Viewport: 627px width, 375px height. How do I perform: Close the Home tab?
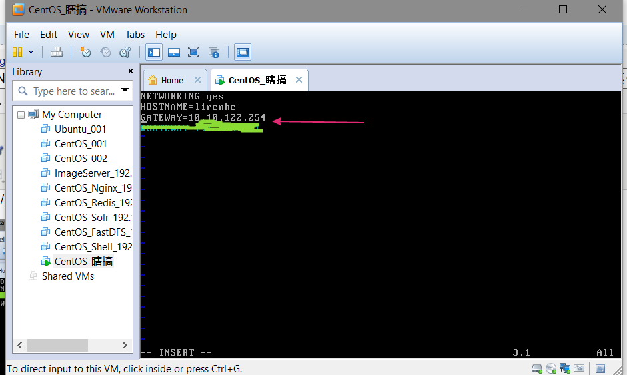[x=197, y=80]
